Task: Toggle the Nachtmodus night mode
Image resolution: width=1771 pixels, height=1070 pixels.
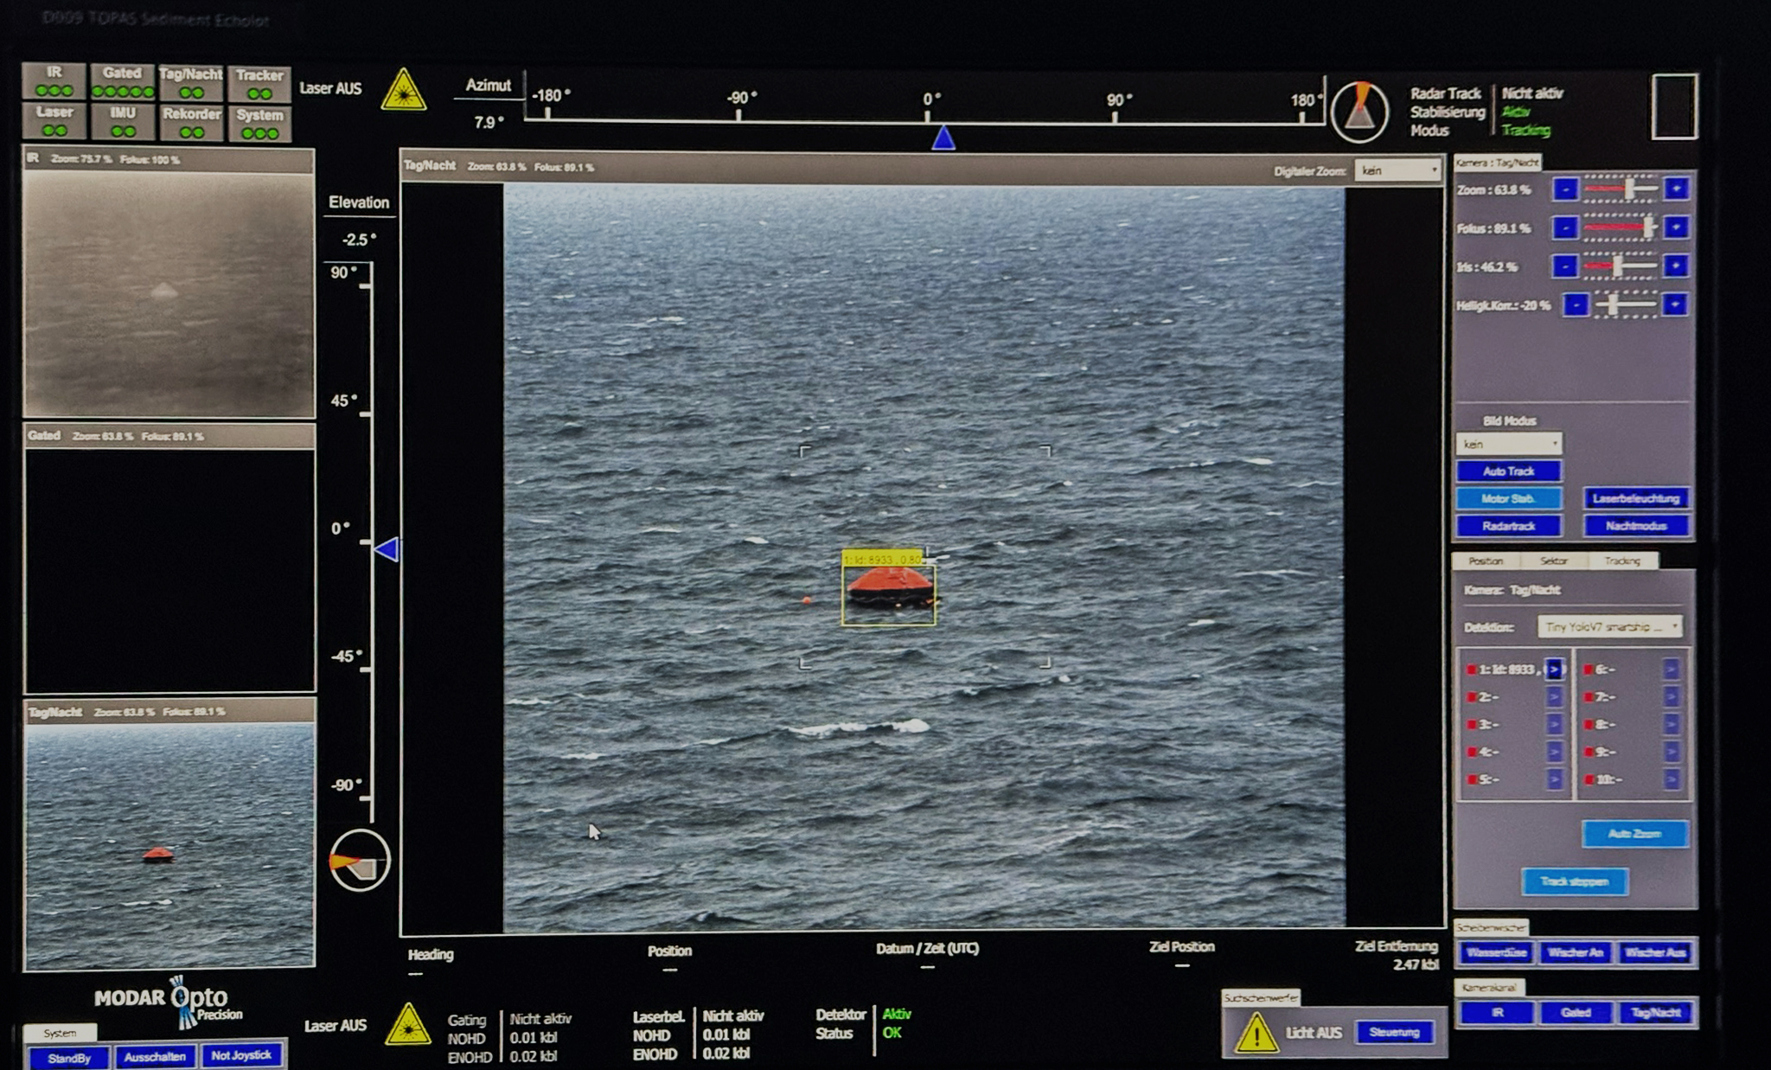Action: tap(1635, 526)
